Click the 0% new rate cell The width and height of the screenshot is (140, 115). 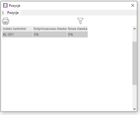(78, 35)
